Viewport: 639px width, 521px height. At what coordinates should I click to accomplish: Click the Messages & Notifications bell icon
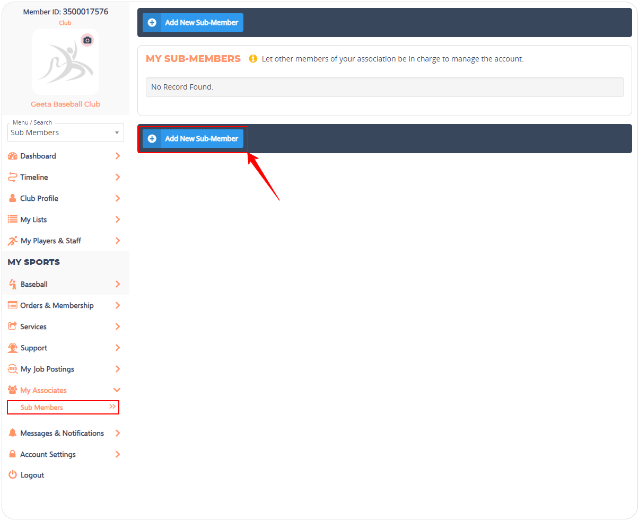click(13, 433)
